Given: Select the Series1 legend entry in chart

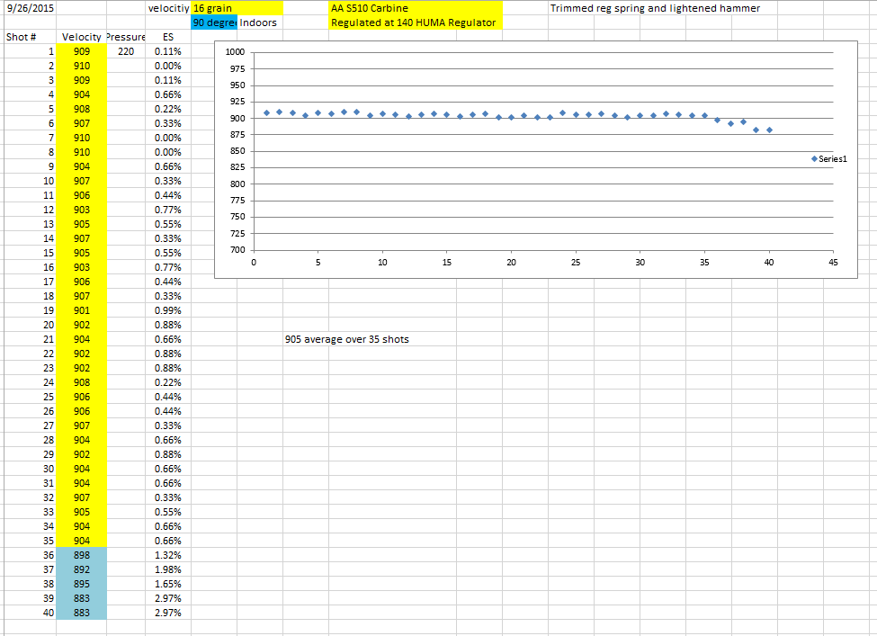Looking at the screenshot, I should pos(829,159).
